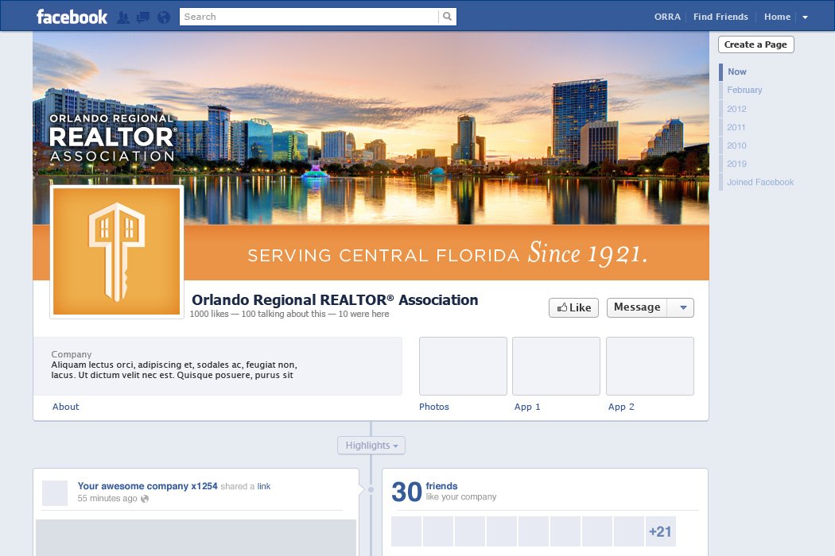Click the '30 friends' heading
The width and height of the screenshot is (835, 556).
[425, 492]
